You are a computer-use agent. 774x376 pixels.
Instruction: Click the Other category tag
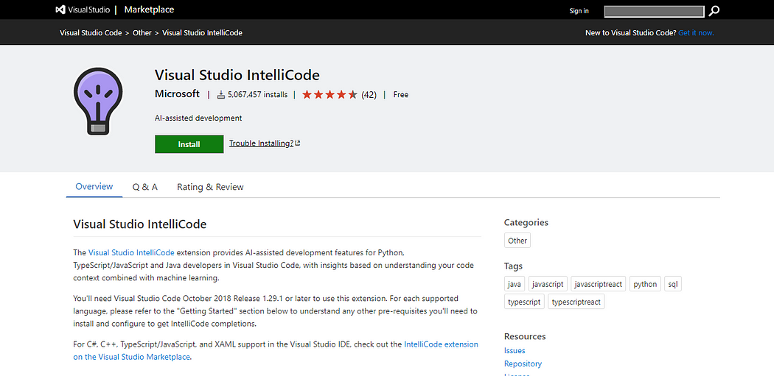point(517,241)
